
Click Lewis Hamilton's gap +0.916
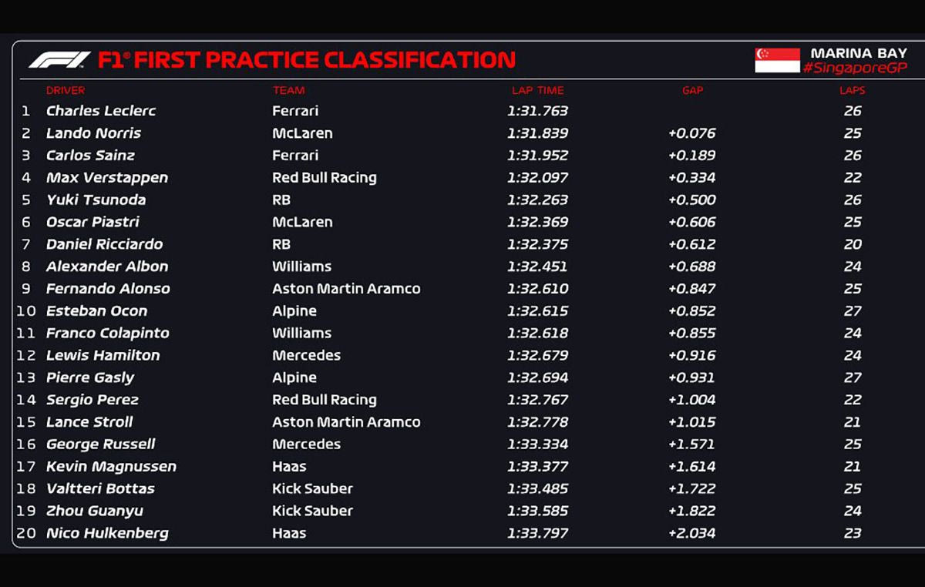click(691, 356)
